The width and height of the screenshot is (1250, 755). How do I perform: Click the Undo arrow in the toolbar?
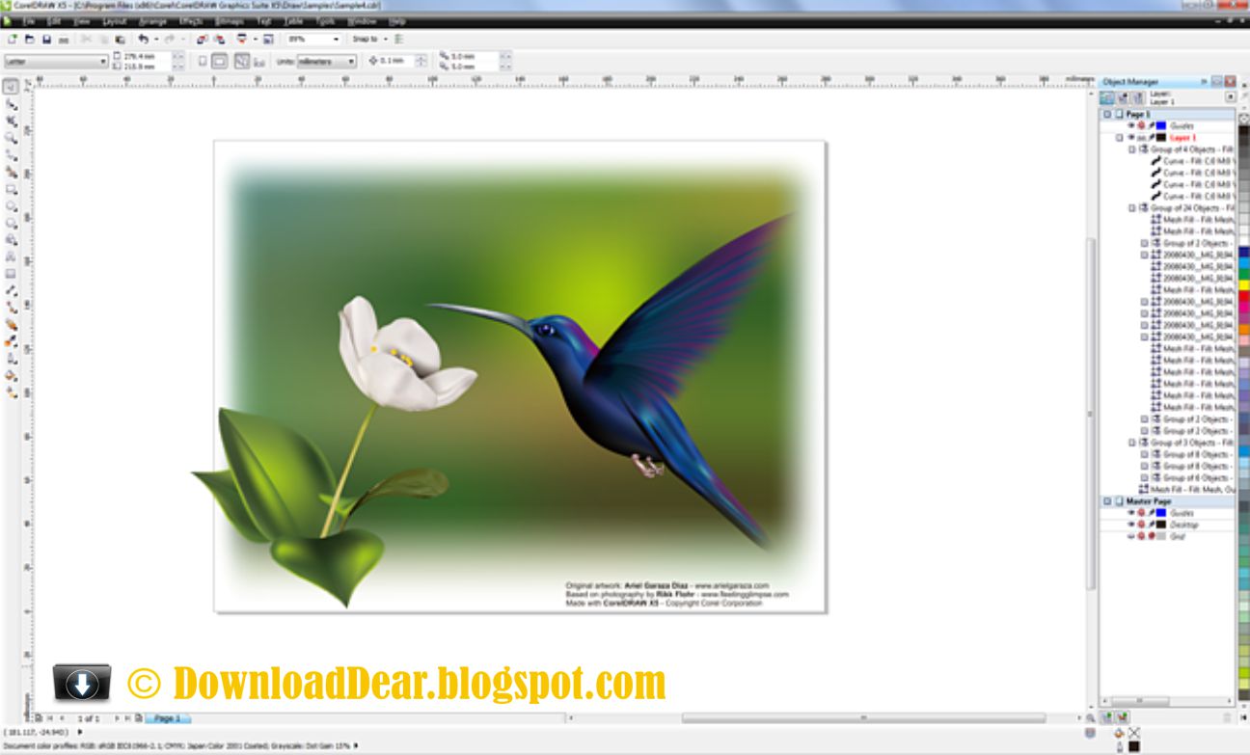click(x=143, y=40)
